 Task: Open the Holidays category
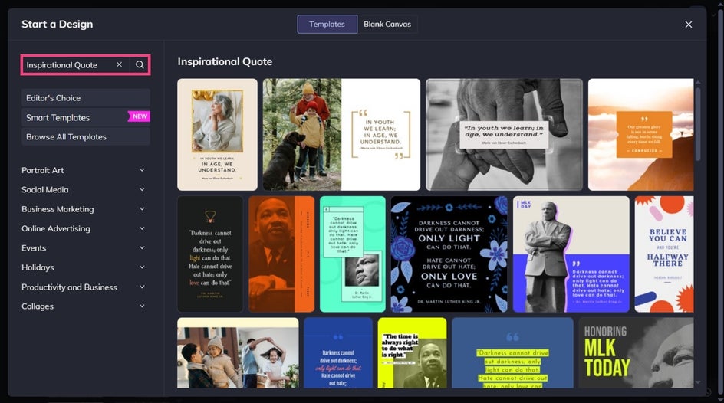tap(38, 267)
